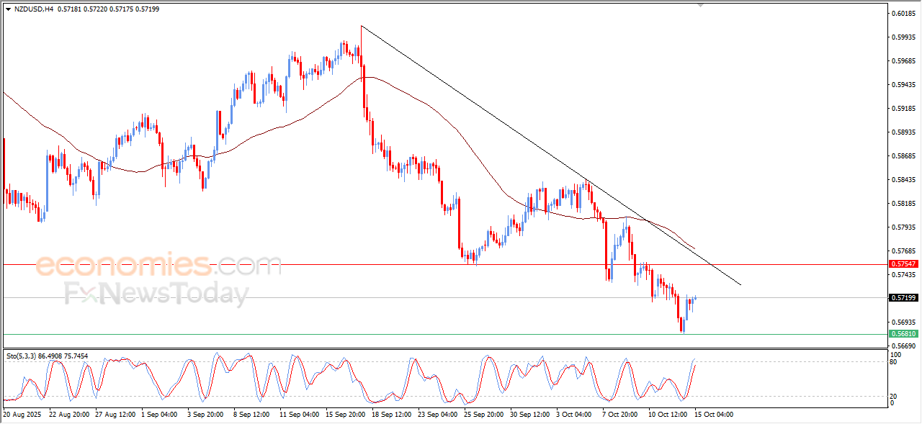Click the dropdown arrow beside NZDUSD,H4
The width and height of the screenshot is (922, 424).
[8, 9]
